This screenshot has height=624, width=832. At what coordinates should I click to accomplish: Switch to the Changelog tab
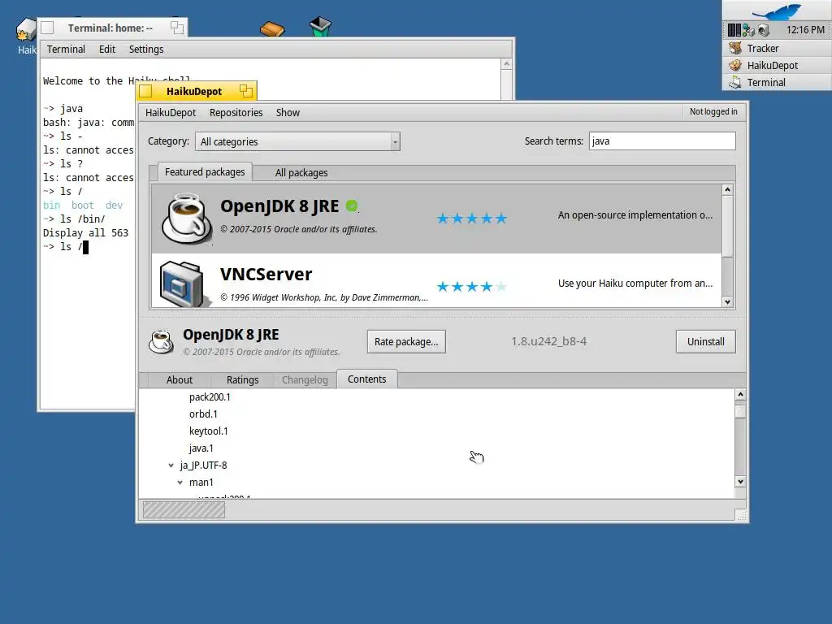pyautogui.click(x=305, y=380)
